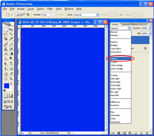Select the Eyedropper tool

pos(11,74)
